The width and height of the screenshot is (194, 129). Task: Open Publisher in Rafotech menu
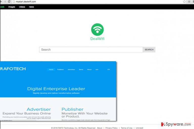click(x=61, y=70)
